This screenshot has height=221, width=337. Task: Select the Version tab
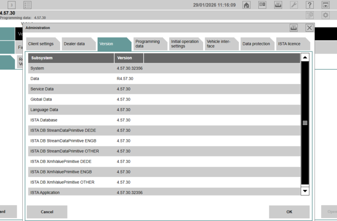[114, 44]
